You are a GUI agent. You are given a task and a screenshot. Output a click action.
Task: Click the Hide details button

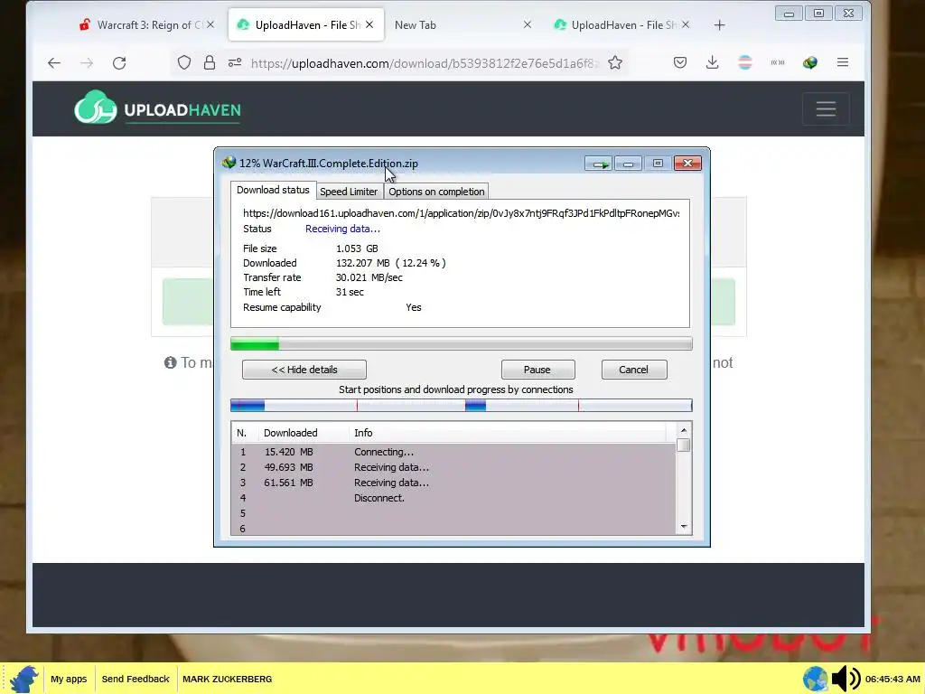pos(304,370)
